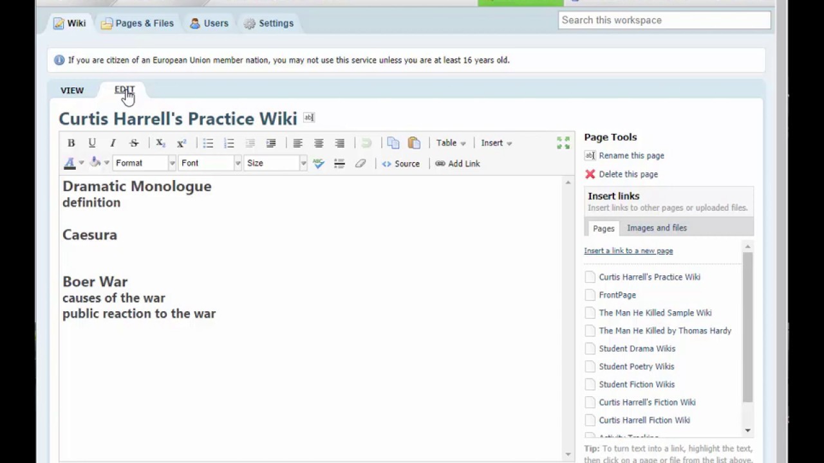Expand the background color arrow

pyautogui.click(x=107, y=163)
